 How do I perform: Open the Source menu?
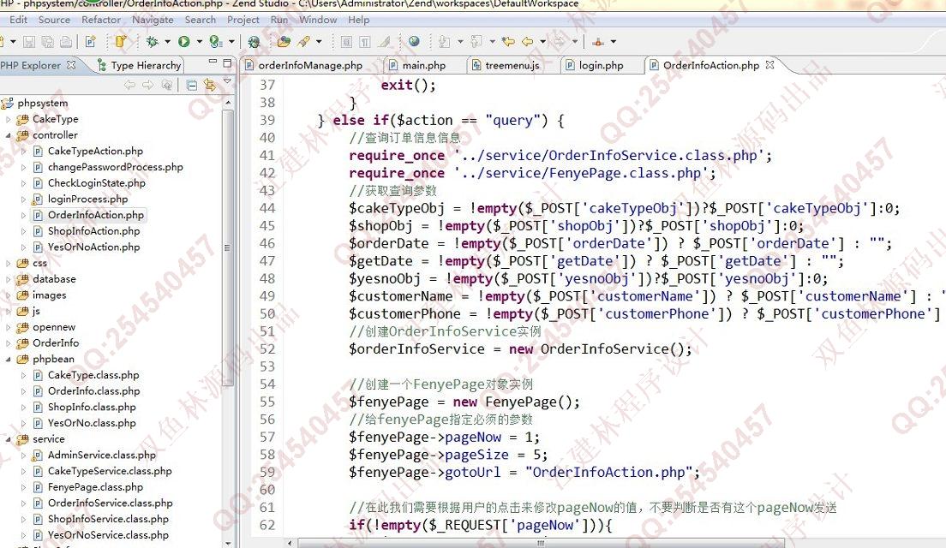(x=54, y=20)
